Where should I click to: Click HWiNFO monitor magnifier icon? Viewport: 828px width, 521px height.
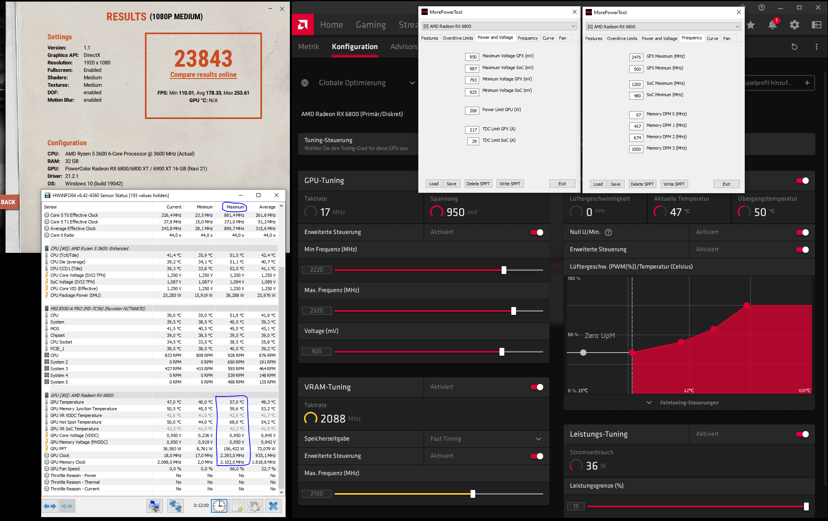[x=155, y=506]
